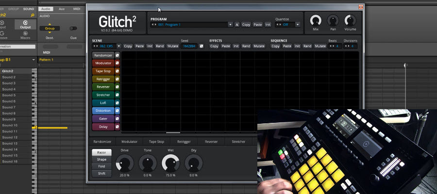437x194 pixels.
Task: Click the Volume knob
Action: (350, 20)
